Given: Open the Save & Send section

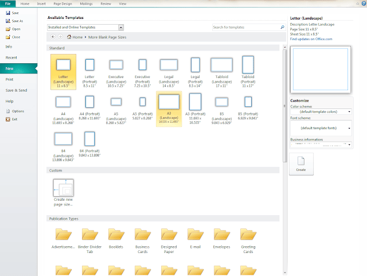Looking at the screenshot, I should (16, 90).
